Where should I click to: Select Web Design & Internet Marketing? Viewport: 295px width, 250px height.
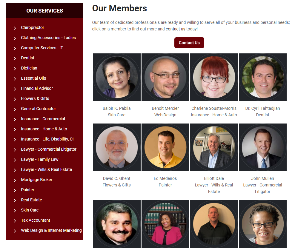[51, 230]
